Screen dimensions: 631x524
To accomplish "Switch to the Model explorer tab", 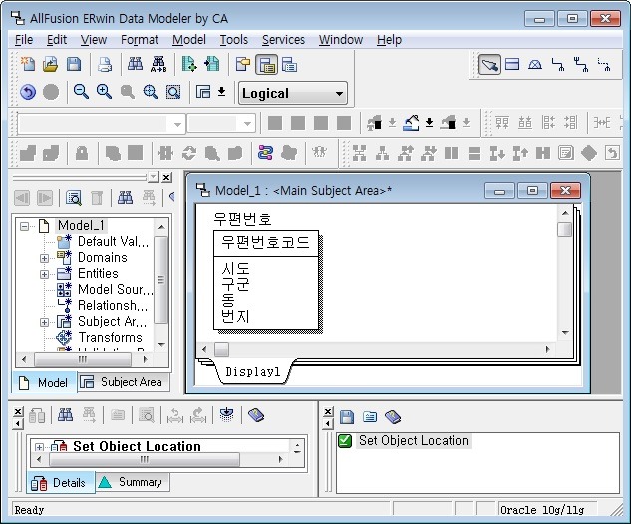I will pos(44,382).
